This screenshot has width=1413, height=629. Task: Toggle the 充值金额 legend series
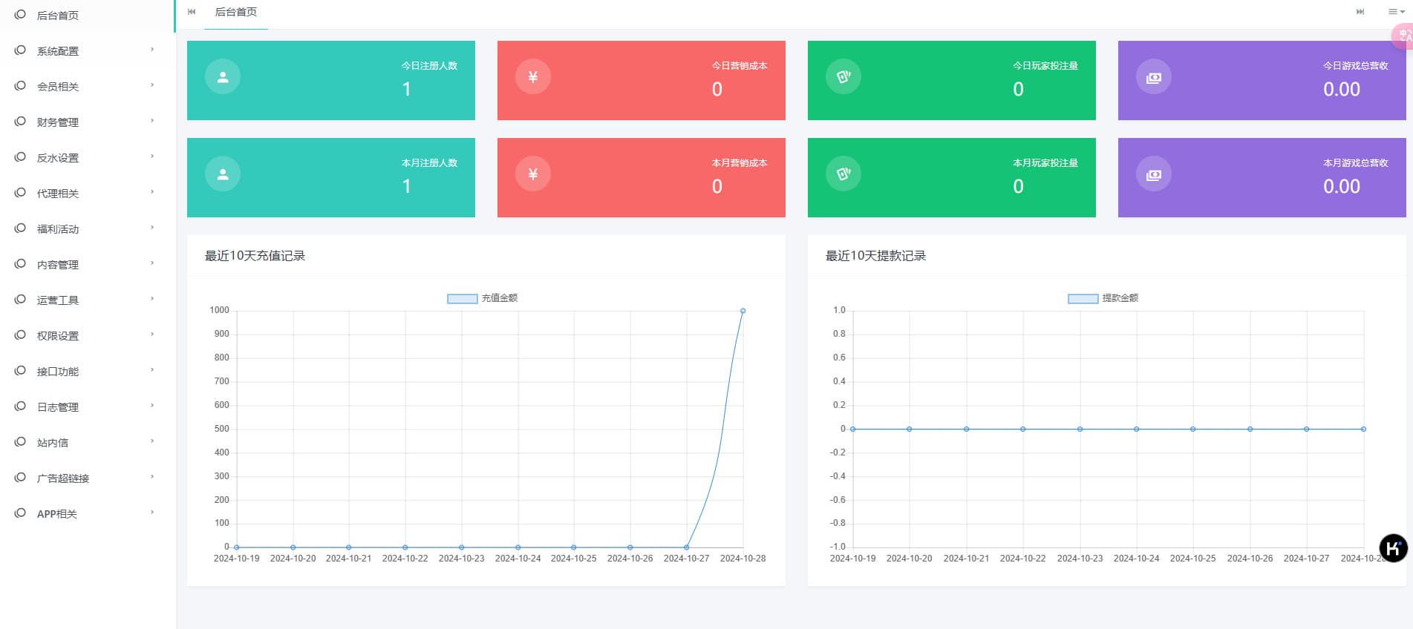[482, 298]
